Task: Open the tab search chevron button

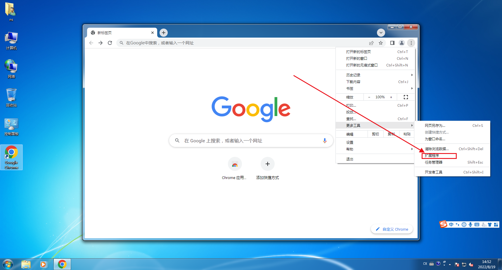Action: pyautogui.click(x=381, y=33)
